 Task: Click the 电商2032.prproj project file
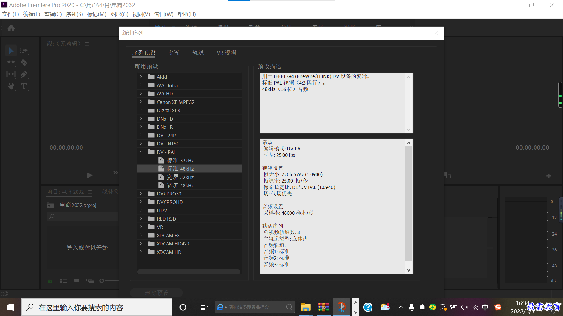point(78,205)
